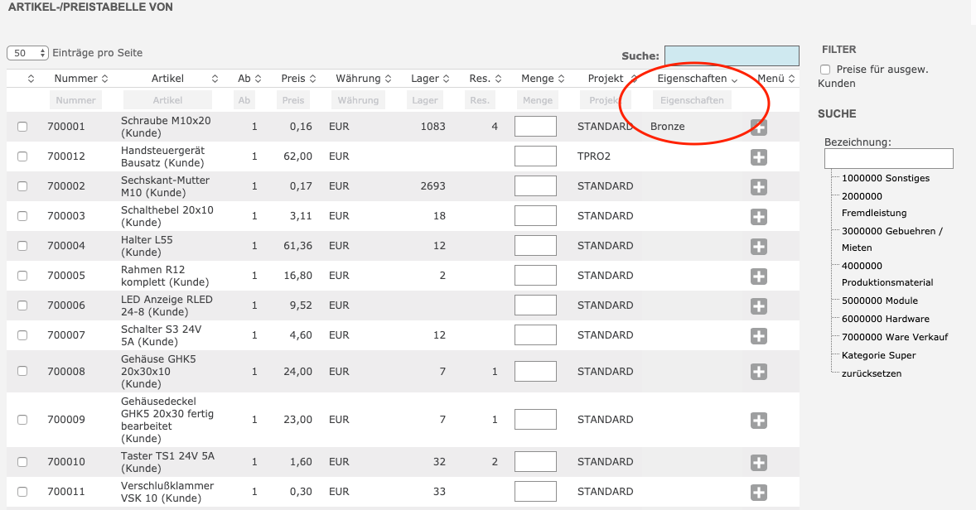Click quantity field for Schalthebel 20x10
The width and height of the screenshot is (976, 510).
[535, 216]
